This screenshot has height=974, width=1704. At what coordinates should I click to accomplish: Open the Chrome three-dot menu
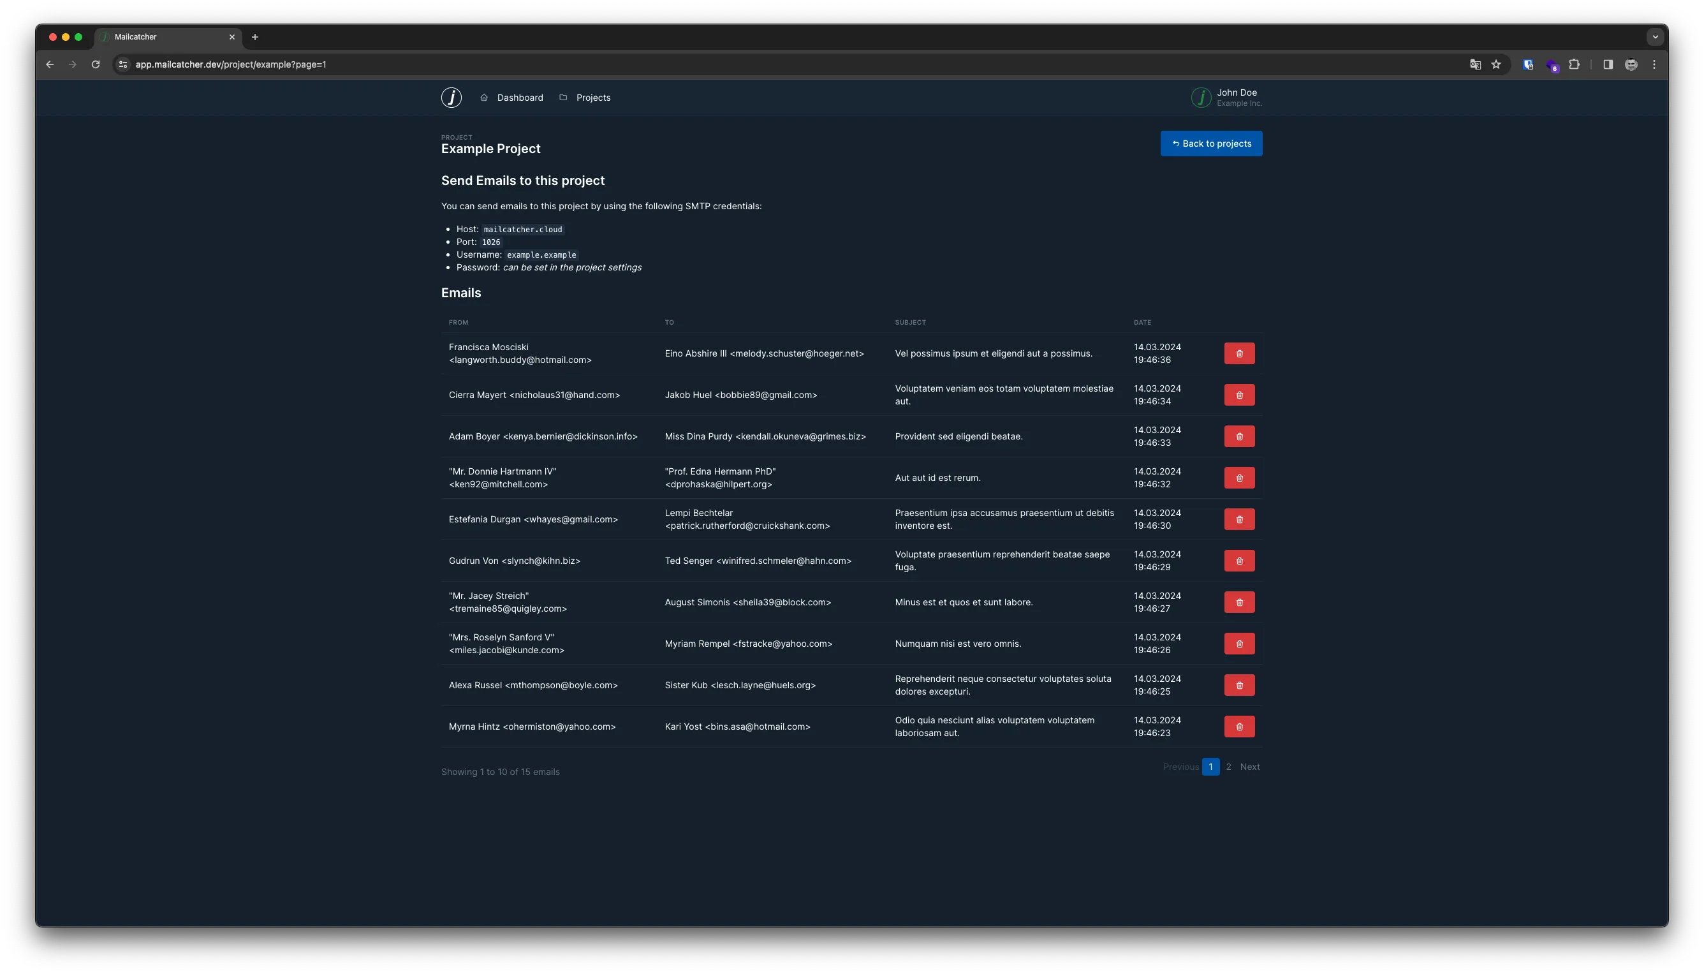(1654, 64)
